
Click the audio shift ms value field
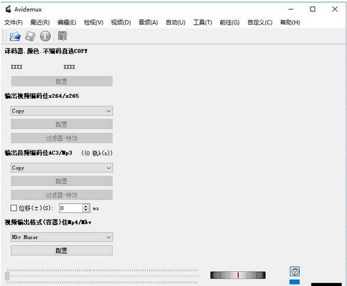click(71, 208)
